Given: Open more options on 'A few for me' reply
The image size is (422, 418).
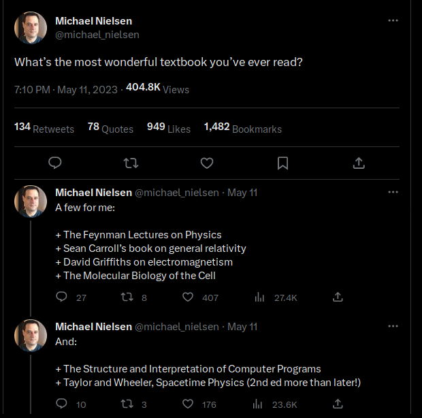Looking at the screenshot, I should 393,193.
